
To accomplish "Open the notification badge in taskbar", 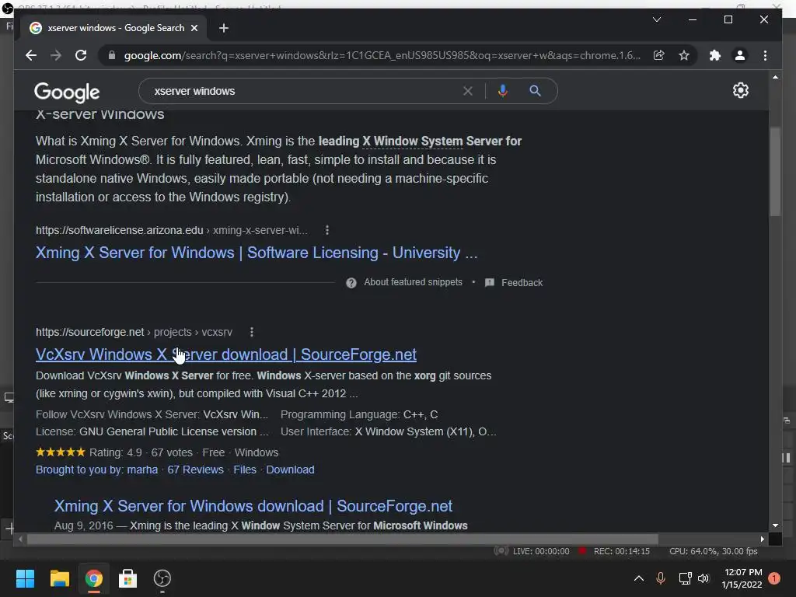I will coord(774,578).
